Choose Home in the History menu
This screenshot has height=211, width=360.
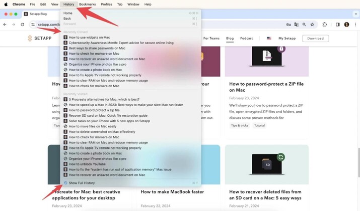(130, 13)
